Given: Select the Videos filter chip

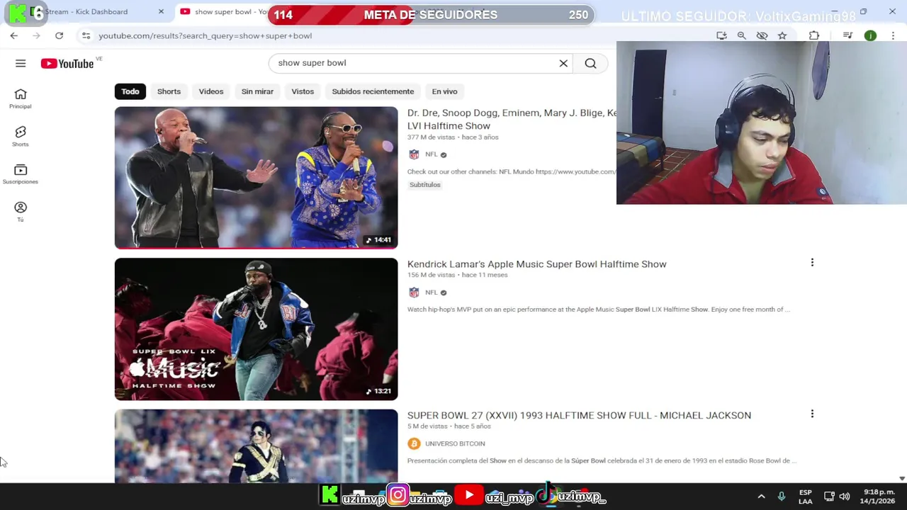Looking at the screenshot, I should click(211, 91).
